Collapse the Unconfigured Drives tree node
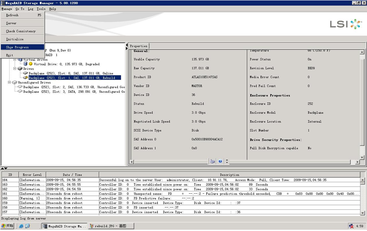Image resolution: width=367 pixels, height=231 pixels. click(9, 82)
